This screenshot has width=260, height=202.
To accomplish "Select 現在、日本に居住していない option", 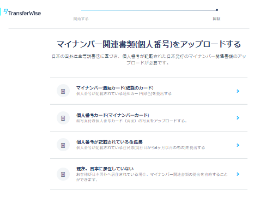I will 149,174.
